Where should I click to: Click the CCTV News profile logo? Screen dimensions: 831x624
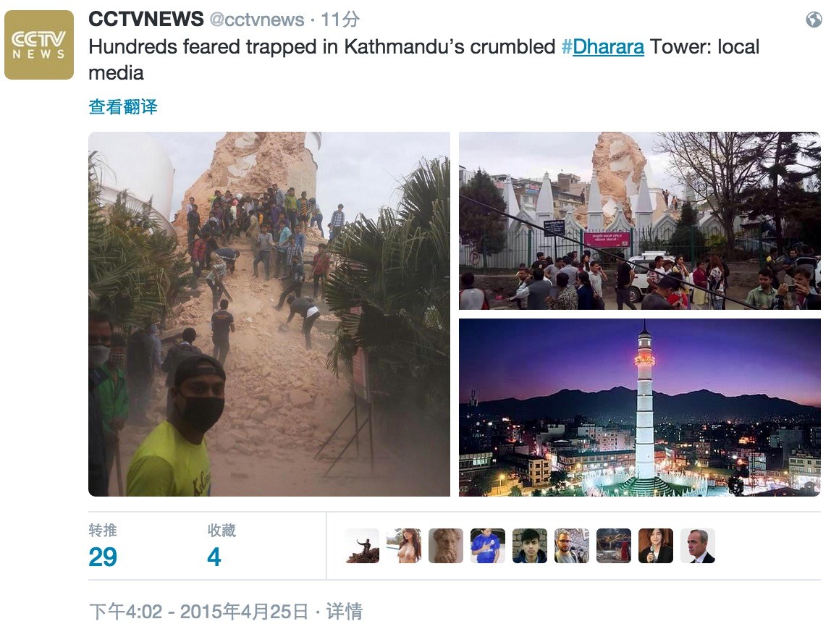tap(38, 45)
